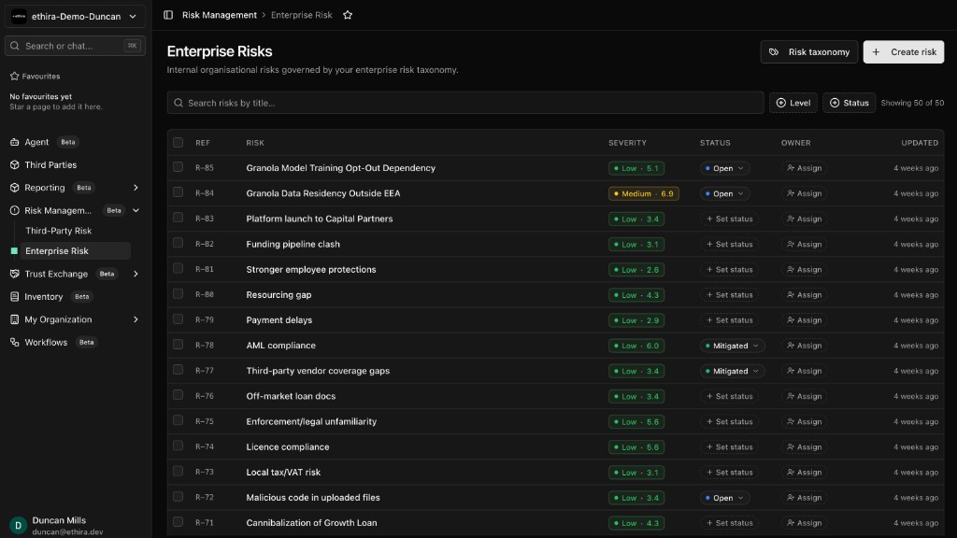Open the status dropdown for R-84

pos(724,194)
